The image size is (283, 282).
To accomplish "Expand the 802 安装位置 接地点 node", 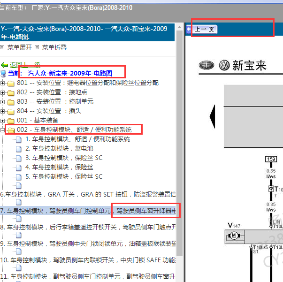I will 2,92.
